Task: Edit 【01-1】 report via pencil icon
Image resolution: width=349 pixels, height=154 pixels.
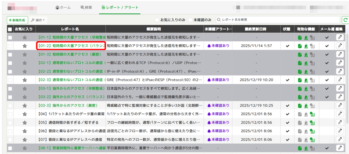Action: click(x=340, y=37)
